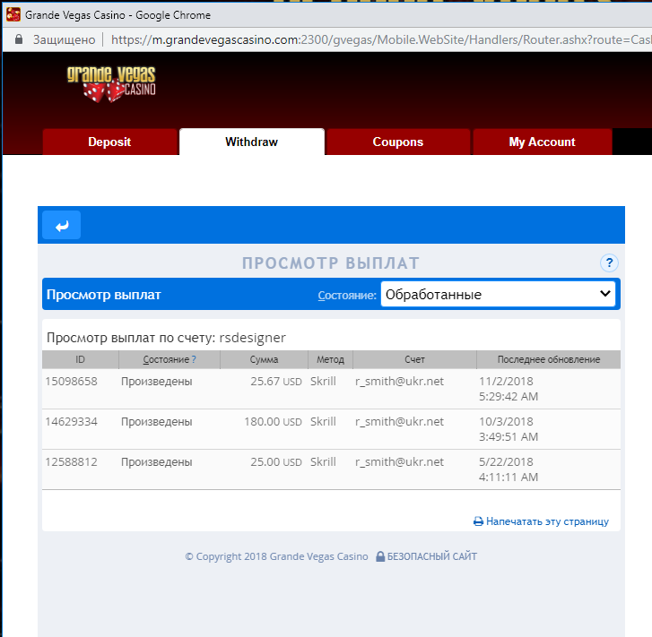Image resolution: width=652 pixels, height=637 pixels.
Task: Click the date 5/22/2018 4:11:11 AM
Action: coord(509,469)
